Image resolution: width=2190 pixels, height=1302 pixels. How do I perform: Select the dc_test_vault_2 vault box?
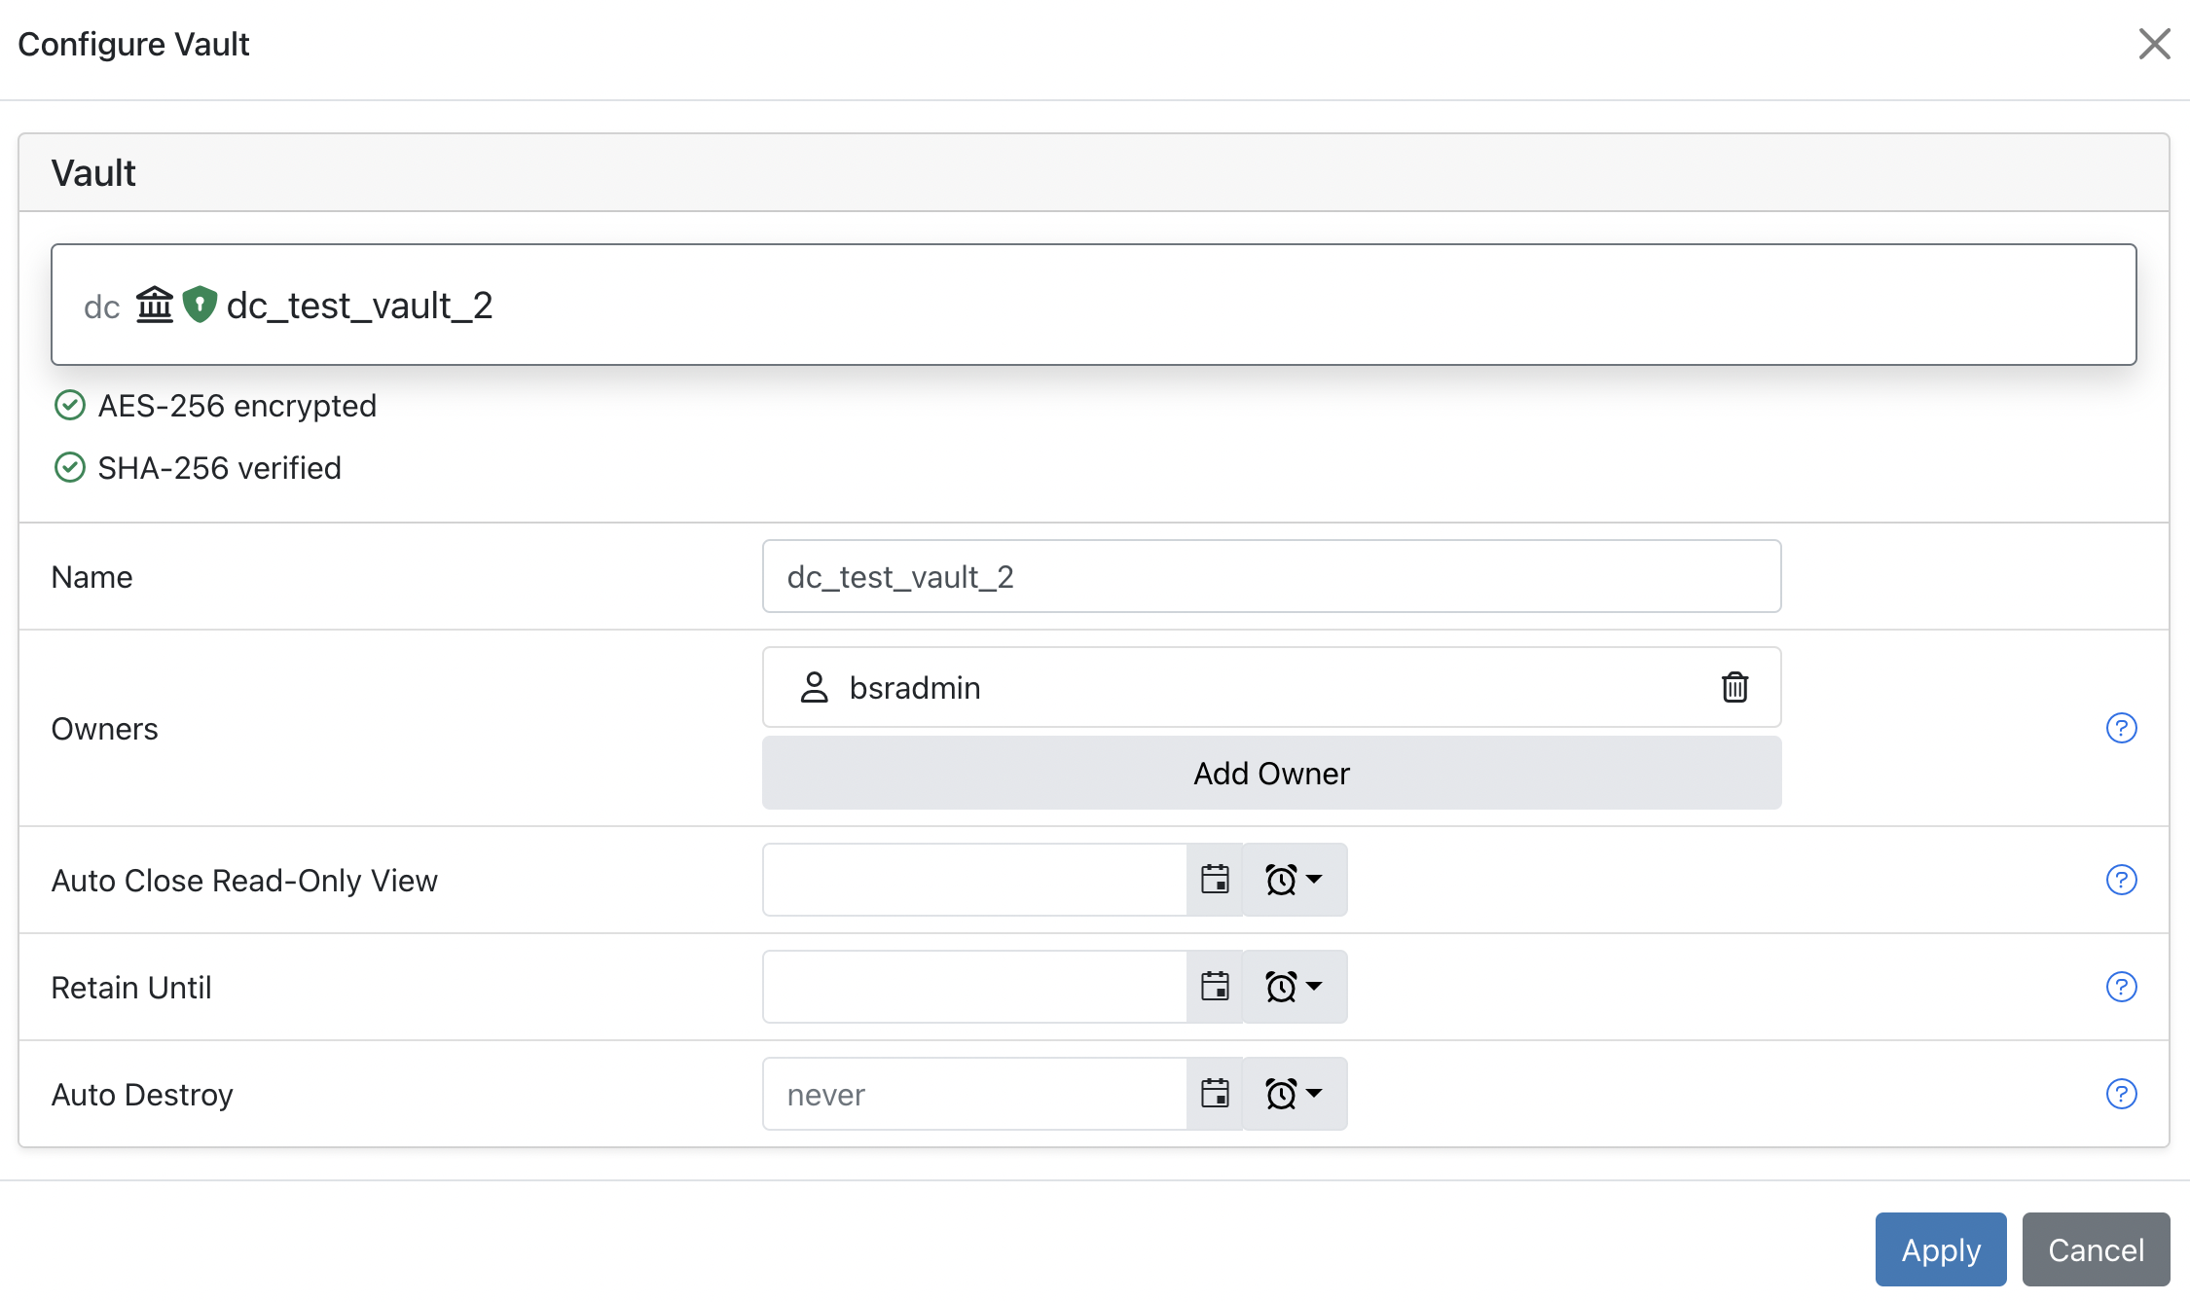click(1093, 305)
